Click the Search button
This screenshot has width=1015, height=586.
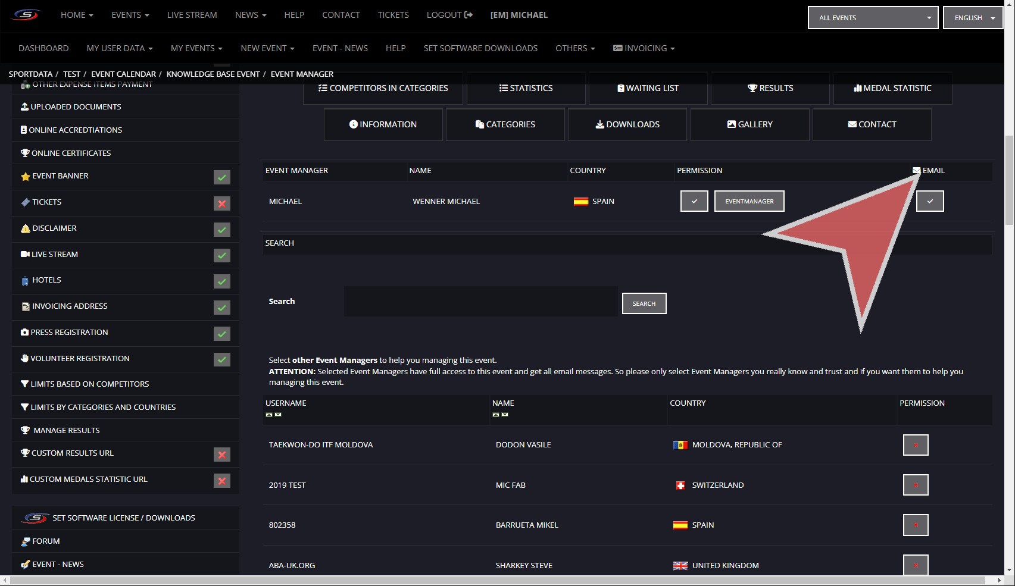tap(644, 303)
